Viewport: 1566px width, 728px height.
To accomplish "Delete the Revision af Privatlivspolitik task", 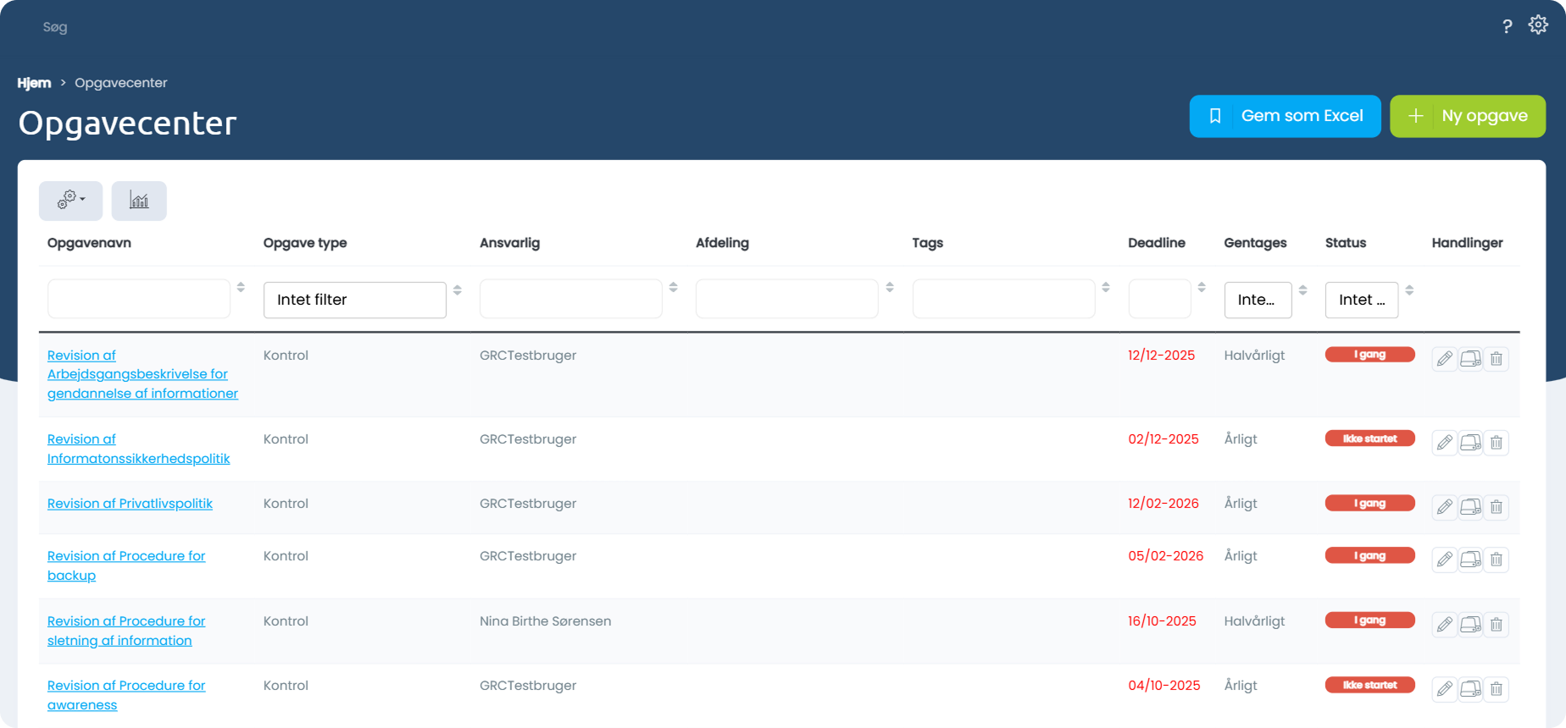I will coord(1497,507).
